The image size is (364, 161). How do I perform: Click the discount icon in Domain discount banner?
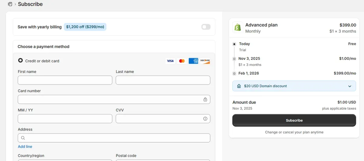(239, 86)
